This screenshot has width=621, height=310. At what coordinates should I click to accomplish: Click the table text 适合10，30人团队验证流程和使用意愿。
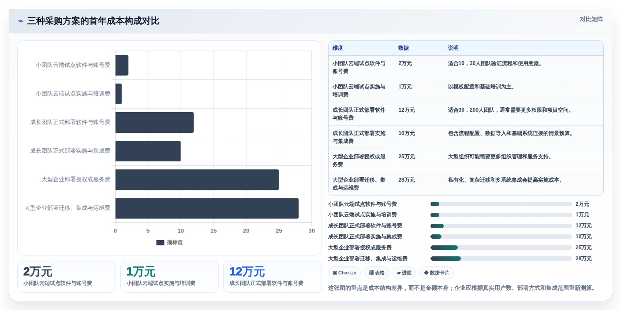point(496,63)
